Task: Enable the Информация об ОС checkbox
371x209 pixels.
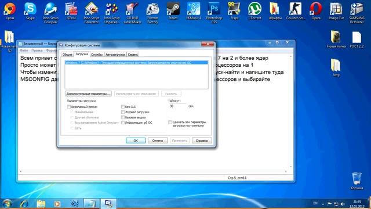Action: point(122,122)
